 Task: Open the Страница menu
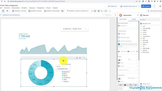(32, 8)
